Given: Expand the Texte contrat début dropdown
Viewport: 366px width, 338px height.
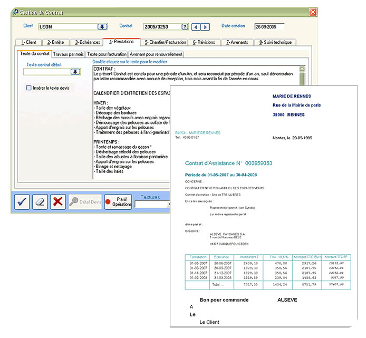Looking at the screenshot, I should tap(75, 72).
